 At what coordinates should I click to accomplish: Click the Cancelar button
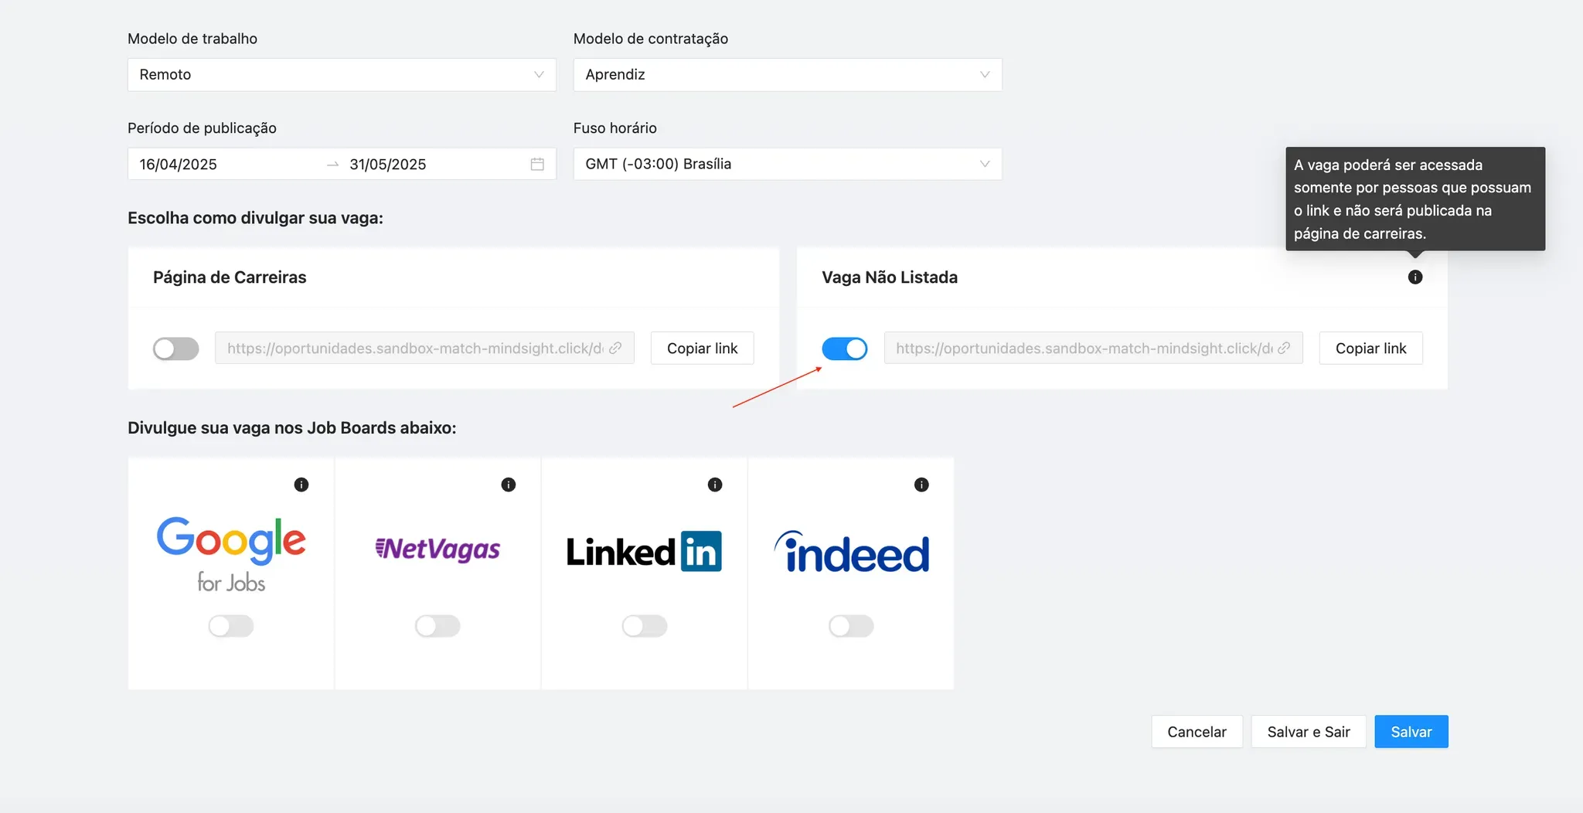(1197, 732)
